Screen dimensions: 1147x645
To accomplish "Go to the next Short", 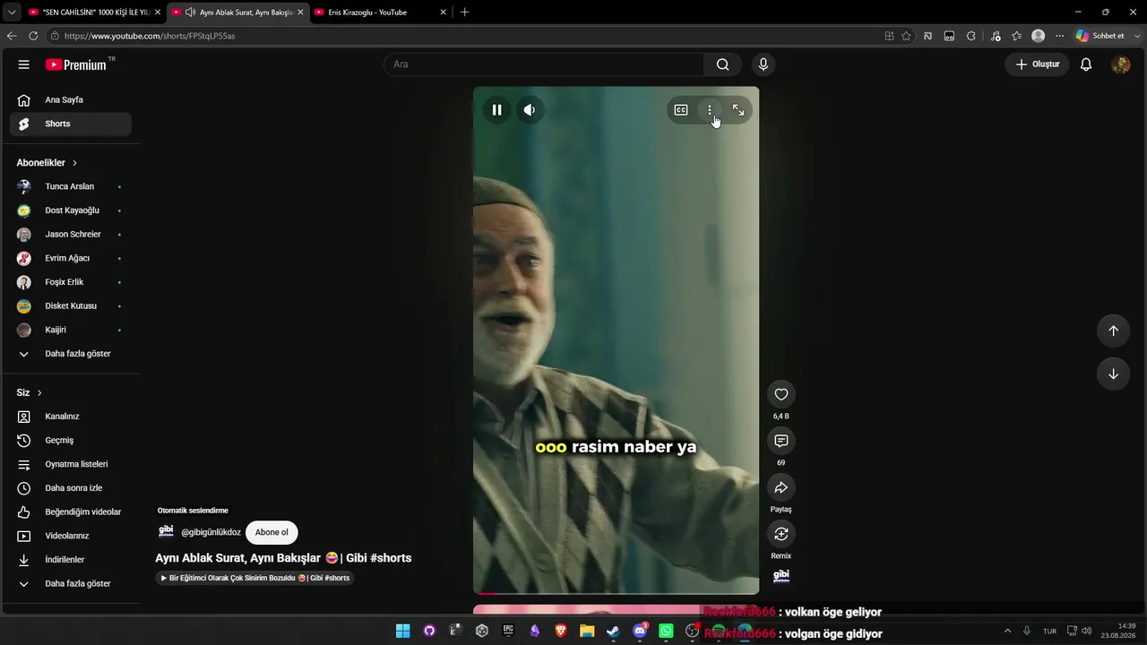I will click(1113, 374).
